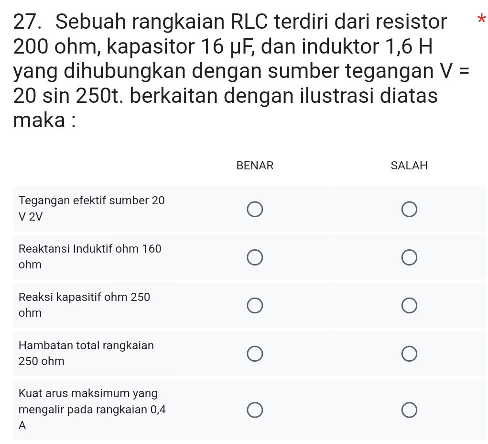Viewport: 488px width, 444px height.
Task: Click the 'Reaksi kapasitif ohm 250 ohm' label
Action: click(84, 305)
